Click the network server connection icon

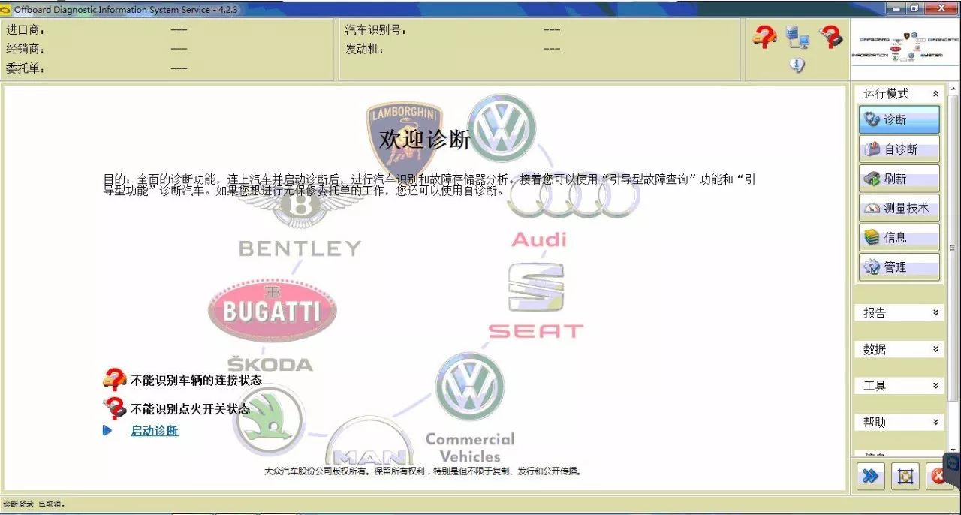pos(797,37)
